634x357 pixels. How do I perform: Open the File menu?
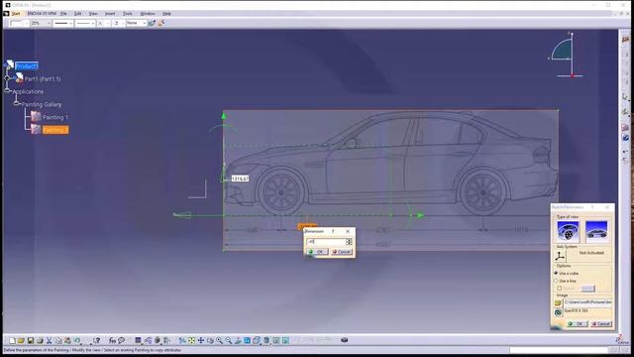coord(63,13)
